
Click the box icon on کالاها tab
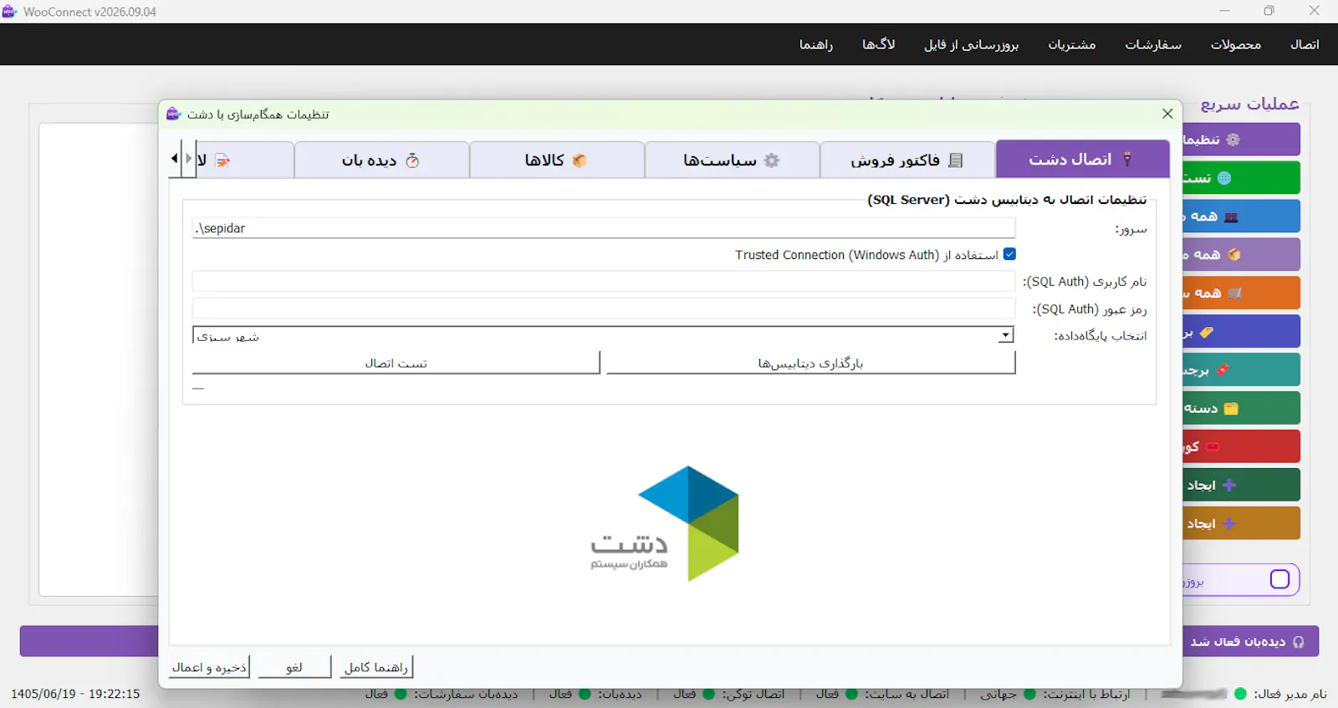tap(580, 160)
